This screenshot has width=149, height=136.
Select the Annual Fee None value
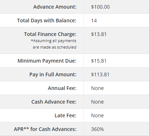98,88
